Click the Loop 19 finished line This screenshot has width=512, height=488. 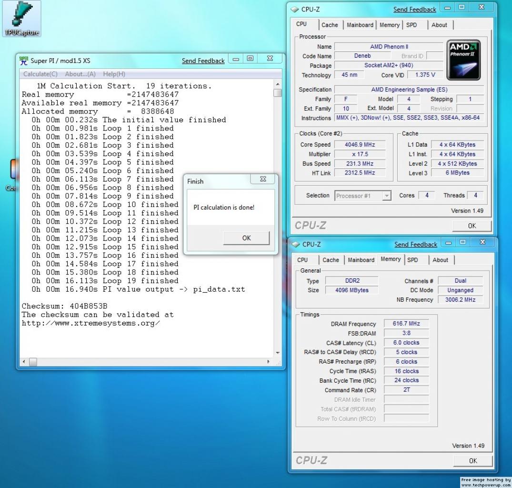(105, 281)
